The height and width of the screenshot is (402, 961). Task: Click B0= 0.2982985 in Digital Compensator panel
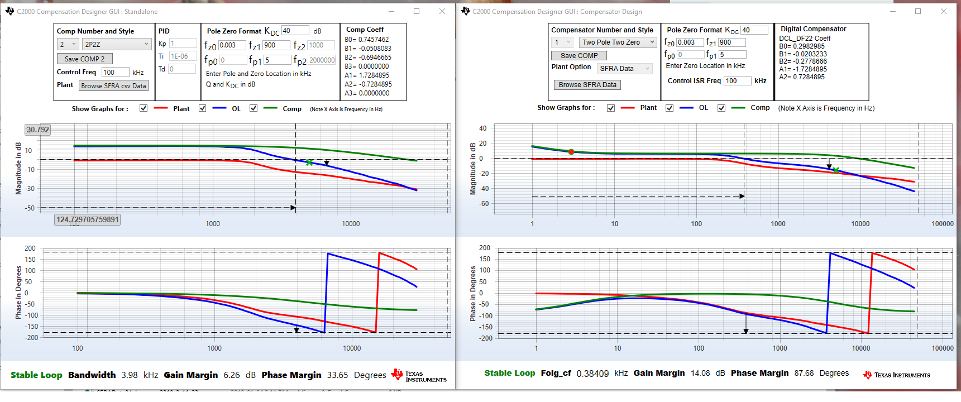click(802, 46)
